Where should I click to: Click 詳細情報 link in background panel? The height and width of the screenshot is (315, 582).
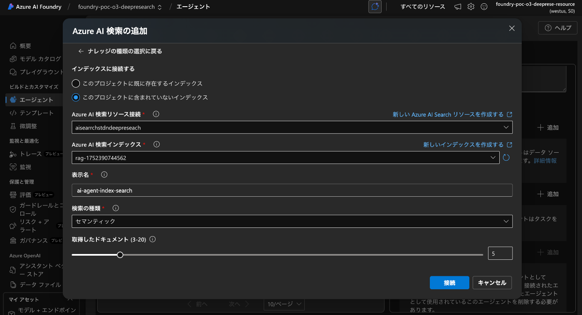pyautogui.click(x=545, y=161)
